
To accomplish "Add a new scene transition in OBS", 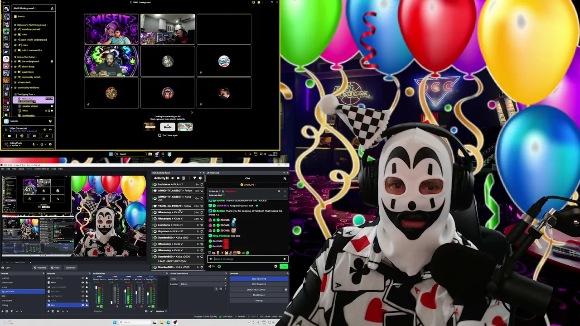I will tap(216, 289).
